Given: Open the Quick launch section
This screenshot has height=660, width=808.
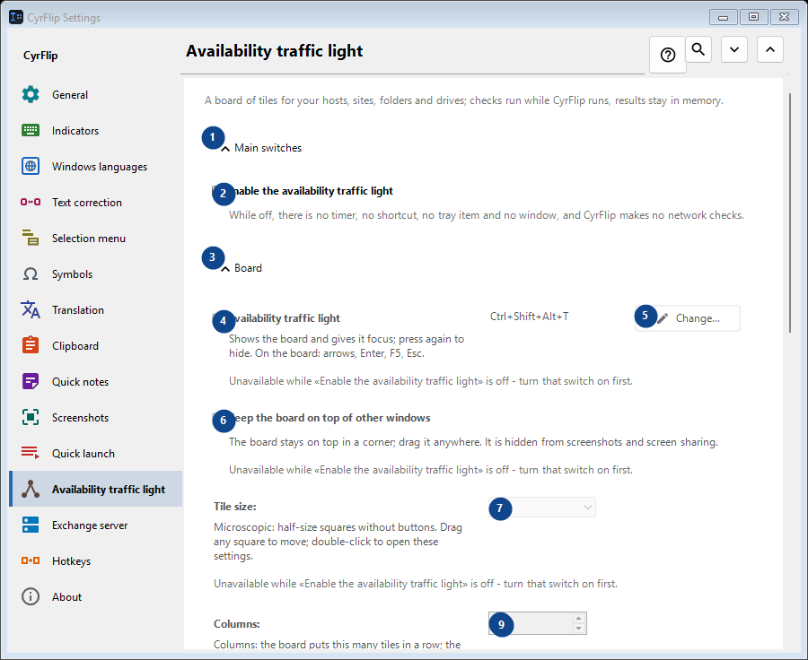Looking at the screenshot, I should (x=96, y=453).
